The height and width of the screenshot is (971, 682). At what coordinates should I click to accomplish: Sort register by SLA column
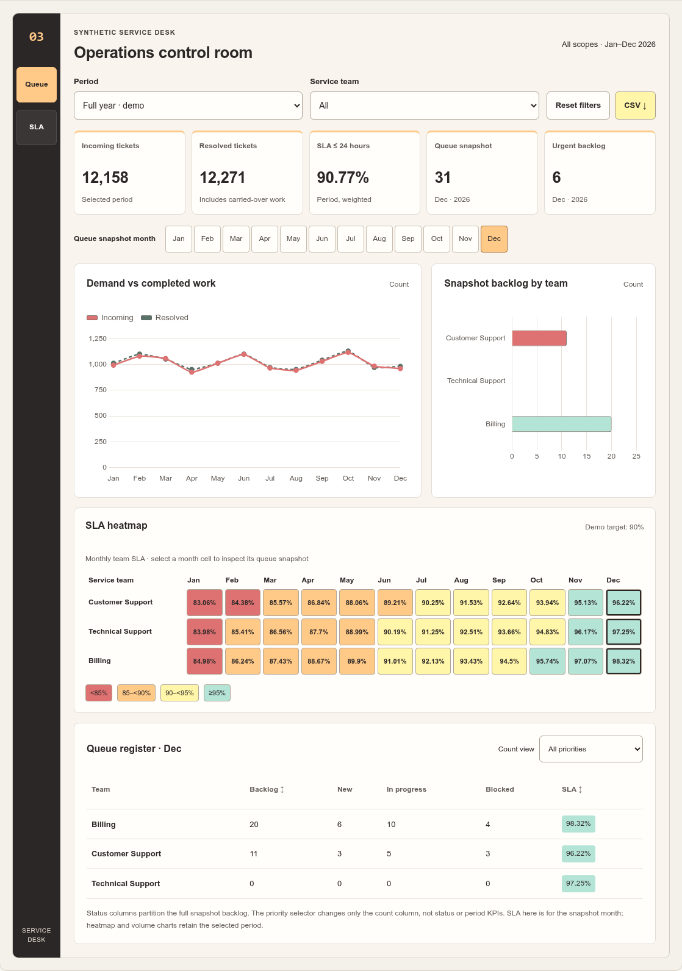tap(572, 789)
